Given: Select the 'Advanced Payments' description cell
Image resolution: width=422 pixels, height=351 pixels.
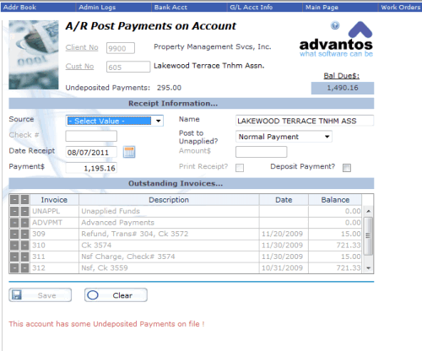Looking at the screenshot, I should click(169, 223).
